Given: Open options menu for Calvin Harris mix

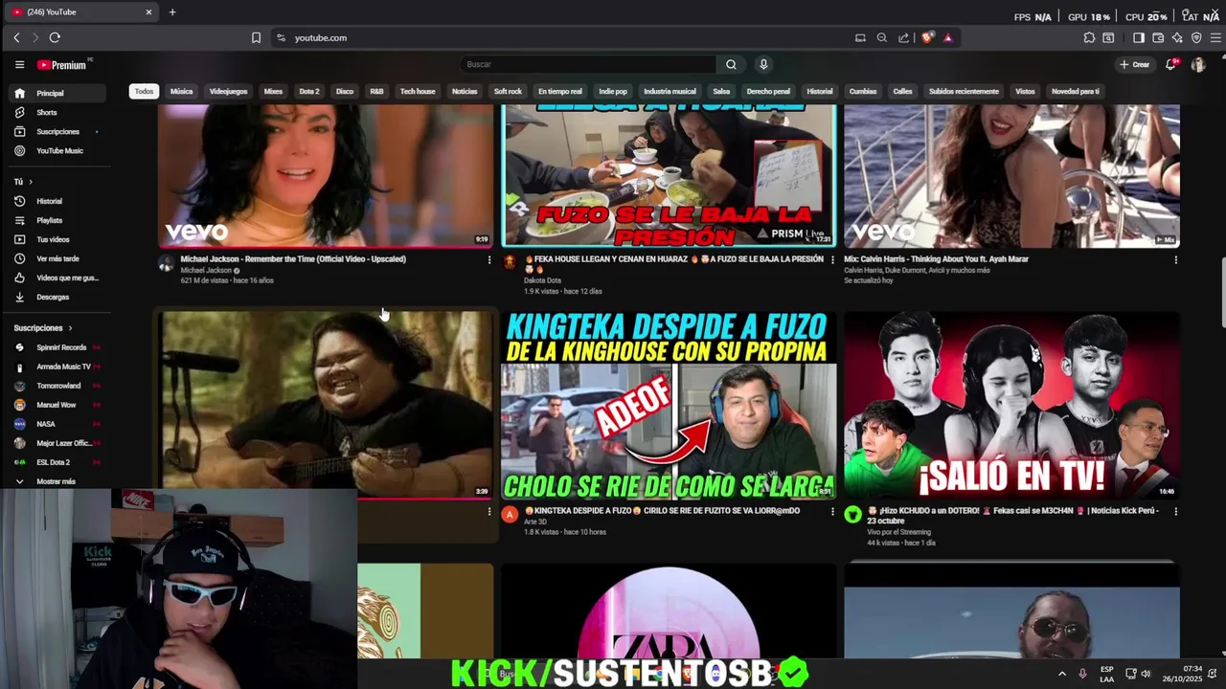Looking at the screenshot, I should [1175, 259].
